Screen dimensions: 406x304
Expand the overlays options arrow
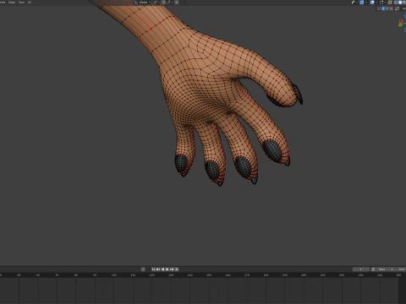(376, 3)
